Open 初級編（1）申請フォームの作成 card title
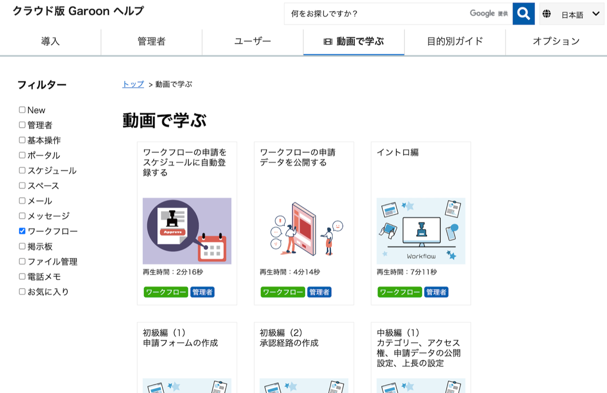This screenshot has width=607, height=393. tap(181, 338)
